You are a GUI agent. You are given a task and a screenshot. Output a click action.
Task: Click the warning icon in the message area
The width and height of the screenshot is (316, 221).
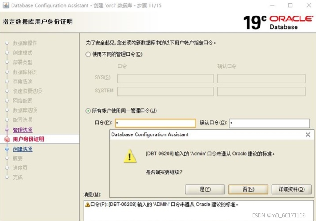88,205
